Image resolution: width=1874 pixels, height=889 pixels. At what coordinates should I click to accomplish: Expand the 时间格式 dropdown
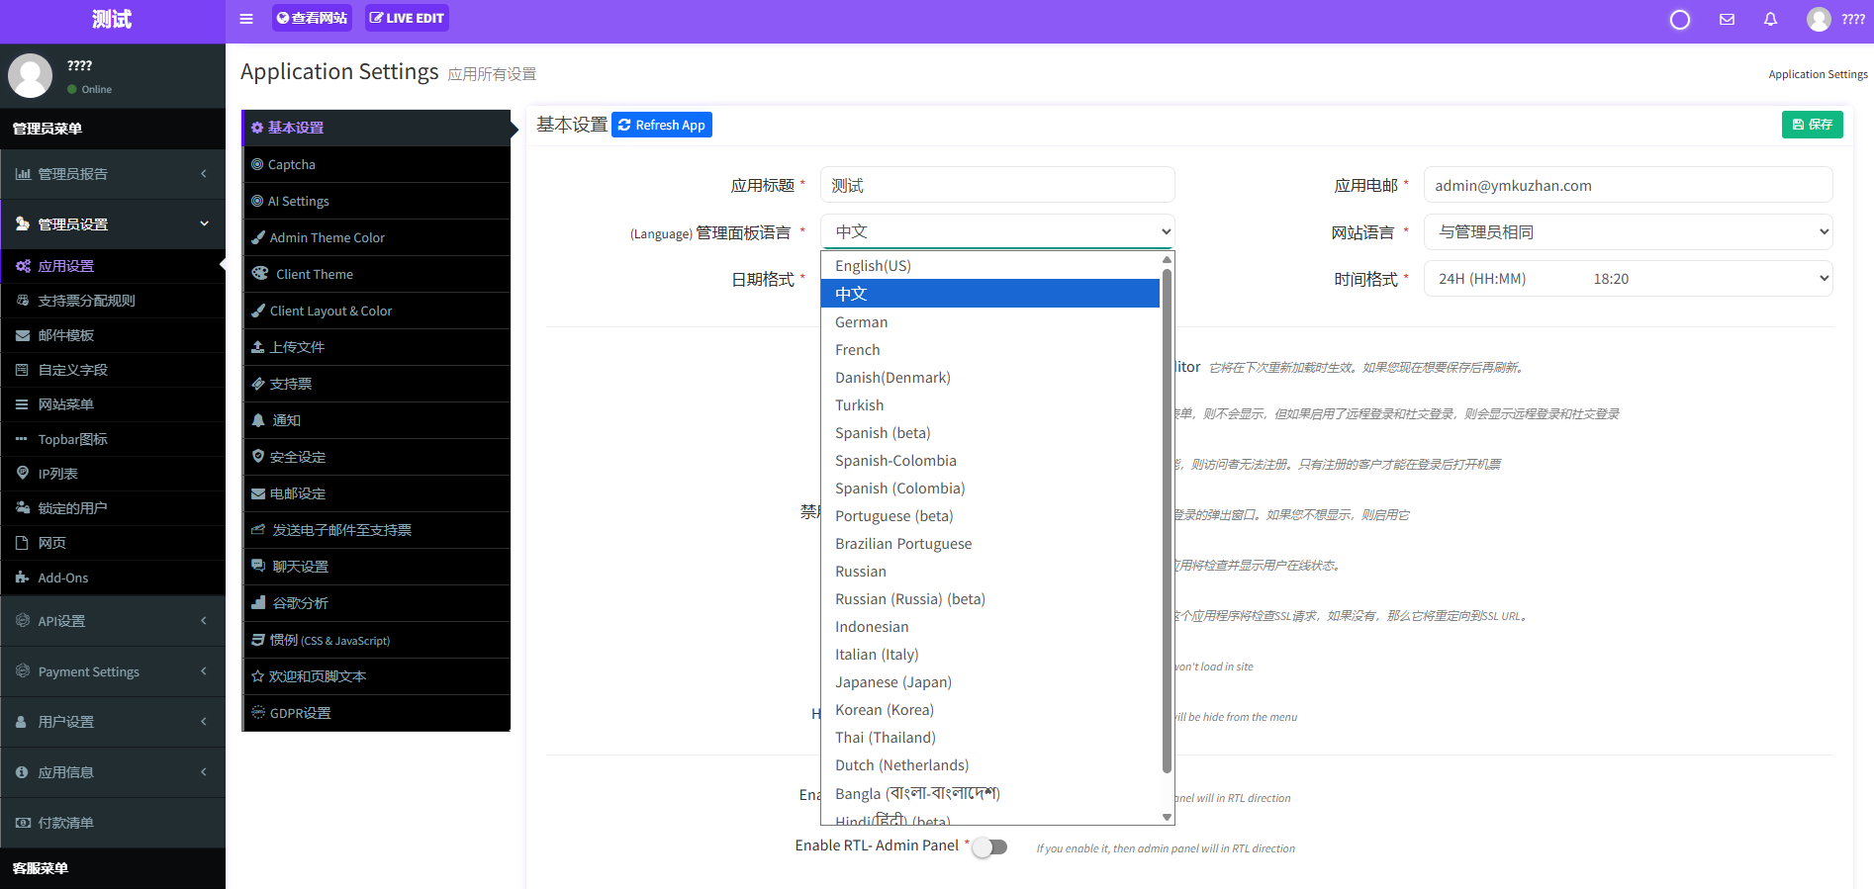[1628, 279]
